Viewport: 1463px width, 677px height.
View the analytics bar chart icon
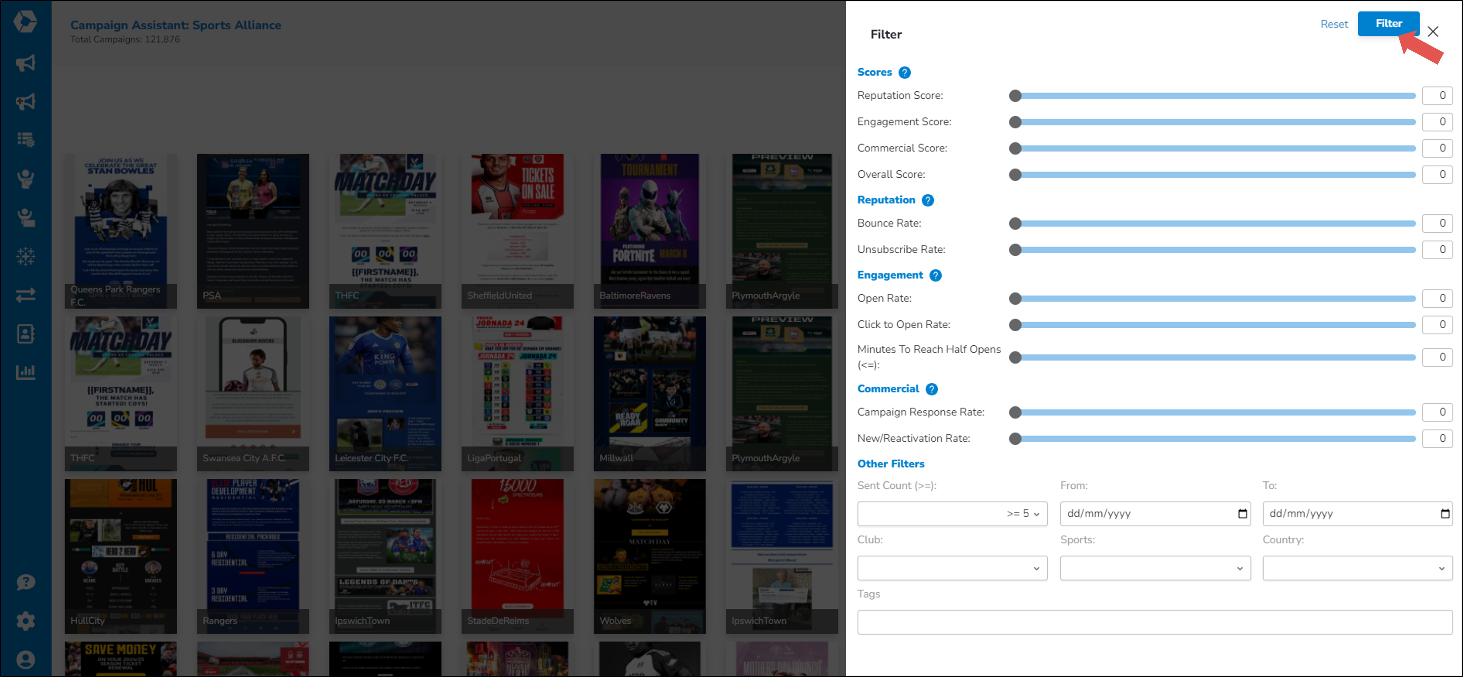pyautogui.click(x=26, y=372)
